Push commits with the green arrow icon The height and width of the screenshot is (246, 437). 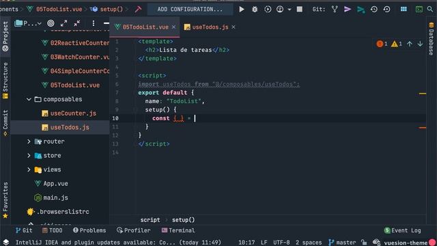click(361, 10)
